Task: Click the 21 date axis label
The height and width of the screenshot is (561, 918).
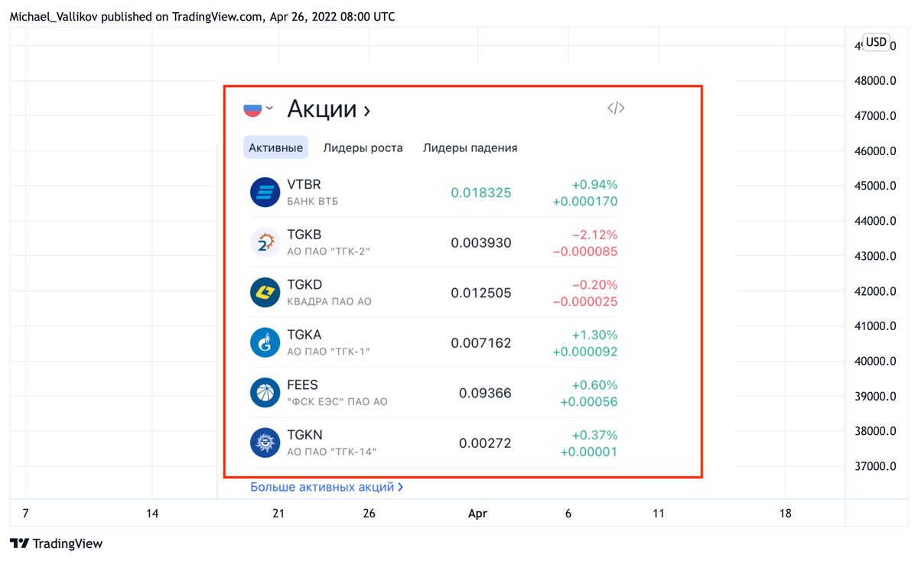Action: pos(278,514)
